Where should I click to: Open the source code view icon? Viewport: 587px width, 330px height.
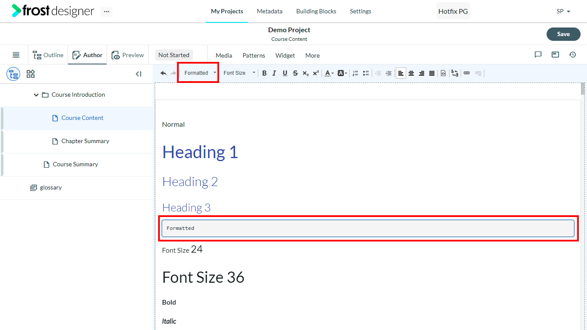tap(443, 73)
